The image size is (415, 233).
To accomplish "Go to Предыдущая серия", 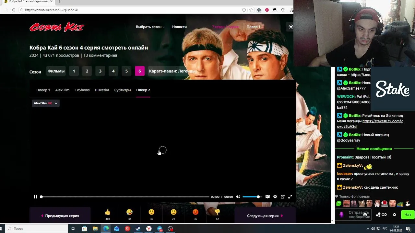I will pyautogui.click(x=60, y=216).
